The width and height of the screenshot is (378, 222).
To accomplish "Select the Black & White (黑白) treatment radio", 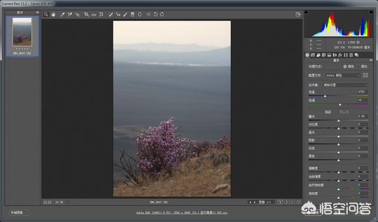I will 358,67.
